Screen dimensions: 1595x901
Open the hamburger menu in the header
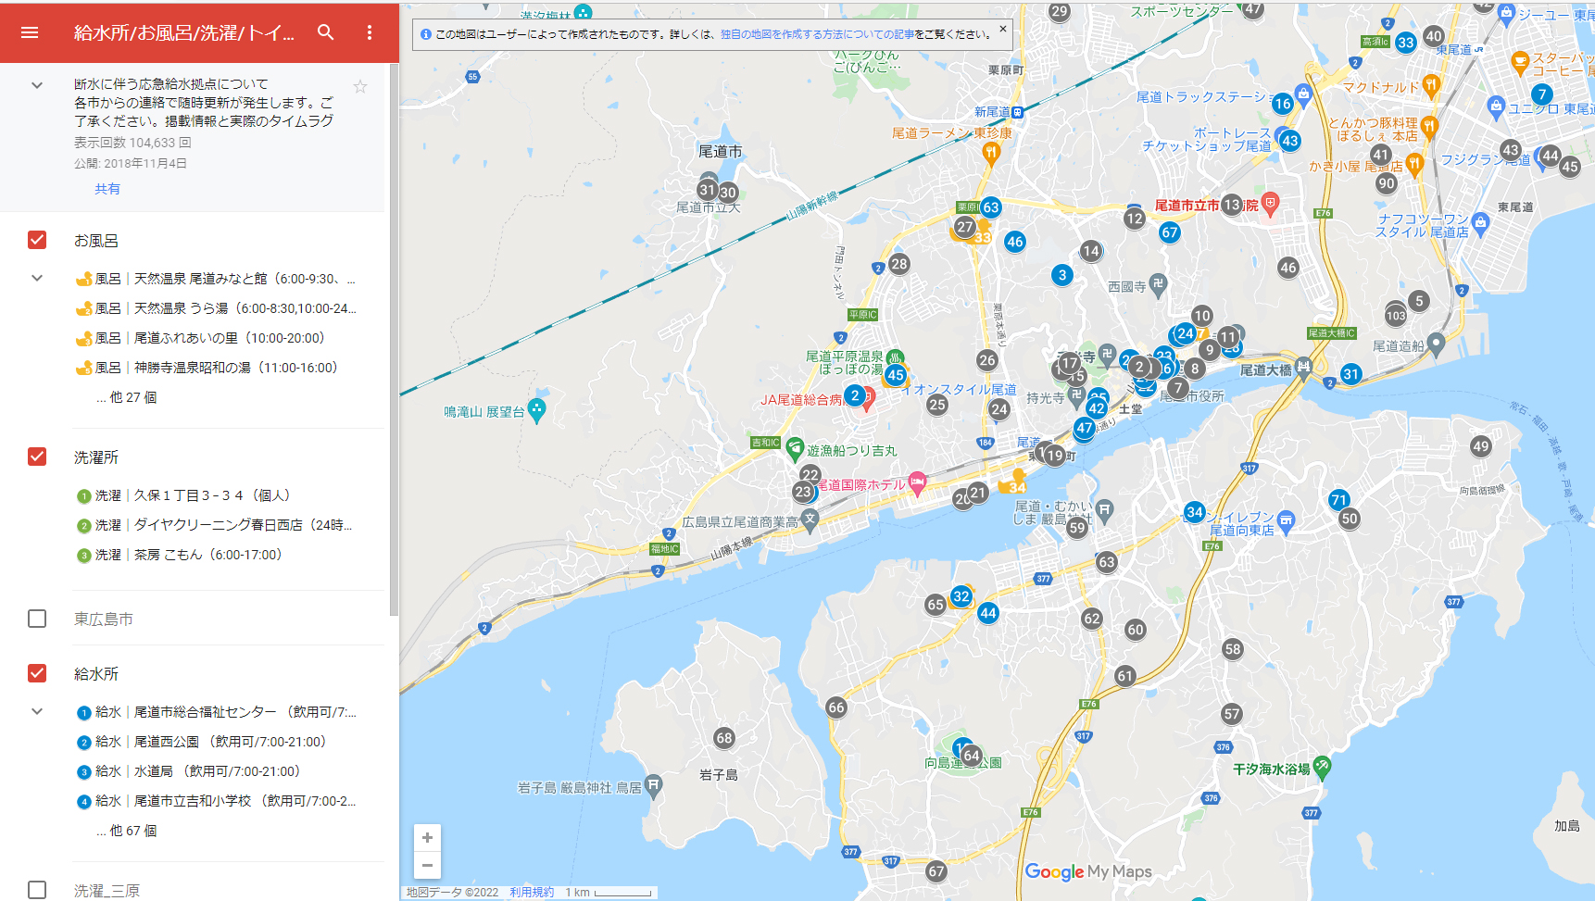(30, 32)
